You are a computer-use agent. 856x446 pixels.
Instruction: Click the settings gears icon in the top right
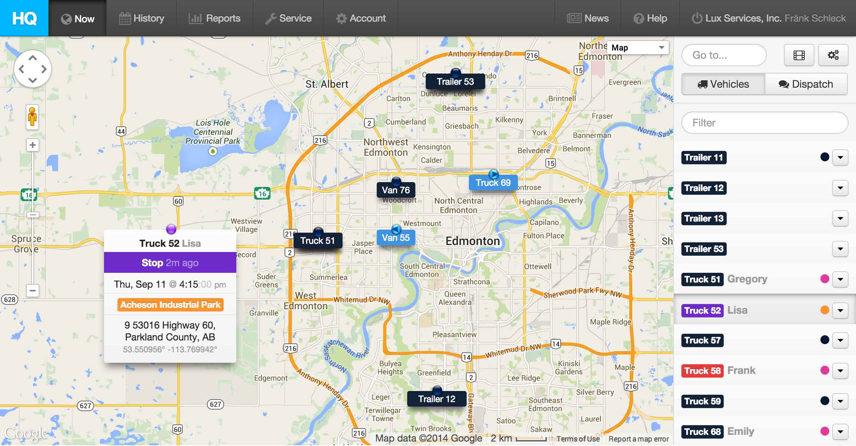(833, 55)
